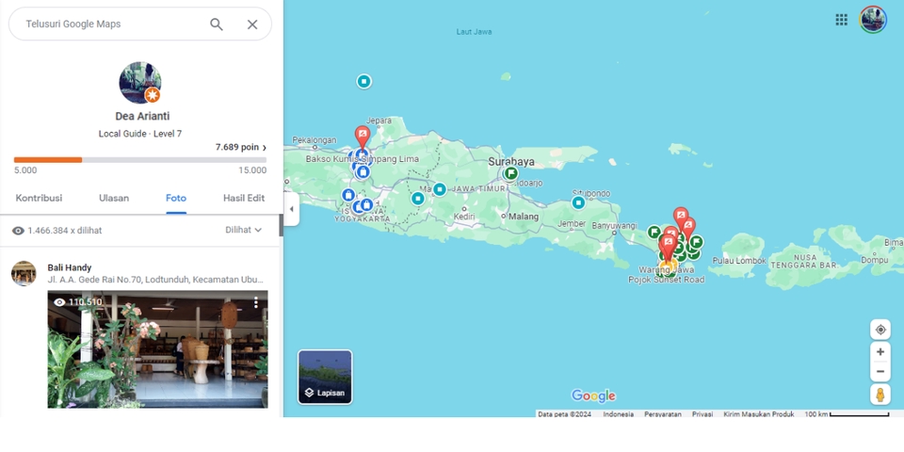Screen dimensions: 904x452
Task: Switch to the Ulasan tab
Action: 114,198
